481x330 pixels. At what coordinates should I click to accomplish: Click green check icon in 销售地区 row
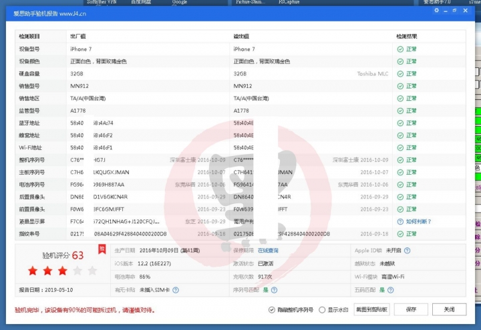400,98
